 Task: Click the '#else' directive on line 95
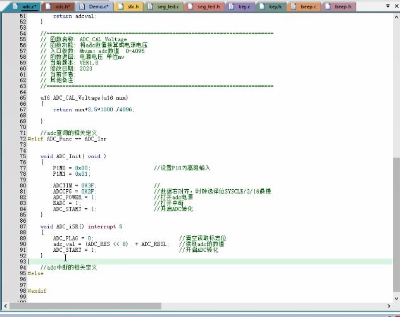[35, 273]
